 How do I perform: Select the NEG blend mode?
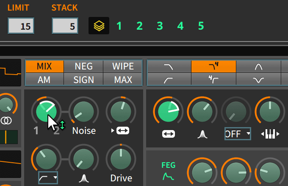[83, 67]
